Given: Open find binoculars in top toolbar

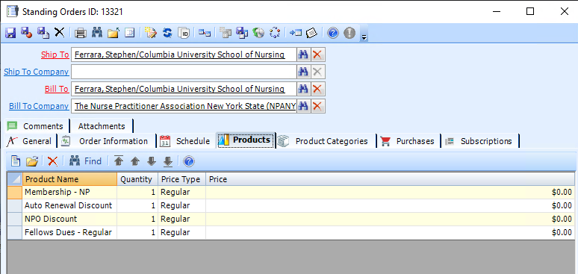Looking at the screenshot, I should click(x=97, y=33).
